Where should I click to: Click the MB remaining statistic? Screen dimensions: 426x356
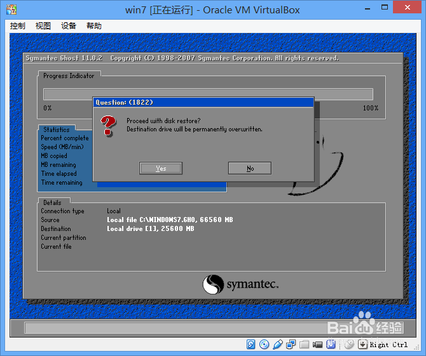pos(58,165)
